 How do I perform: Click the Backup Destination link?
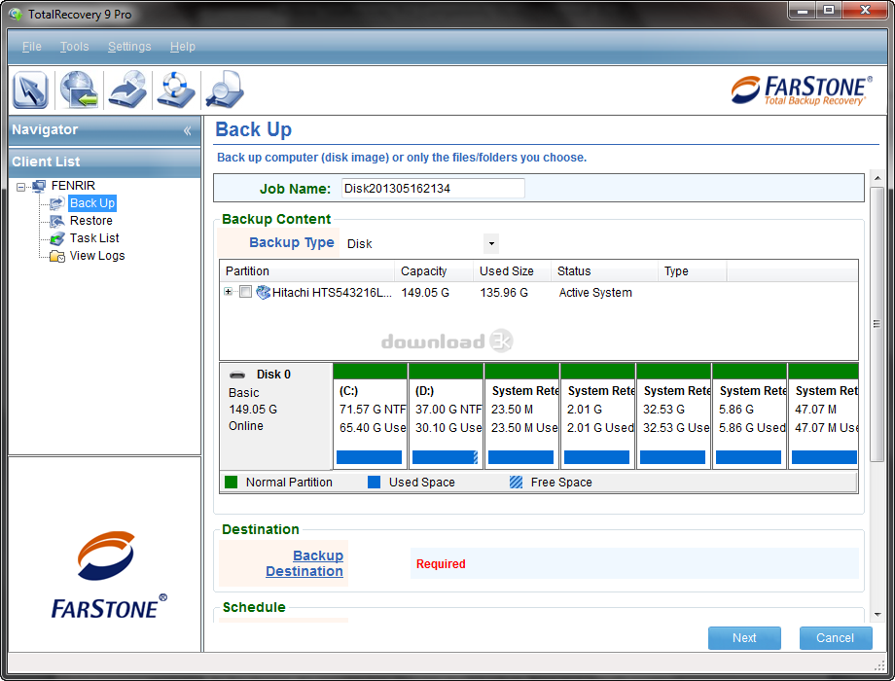click(304, 563)
